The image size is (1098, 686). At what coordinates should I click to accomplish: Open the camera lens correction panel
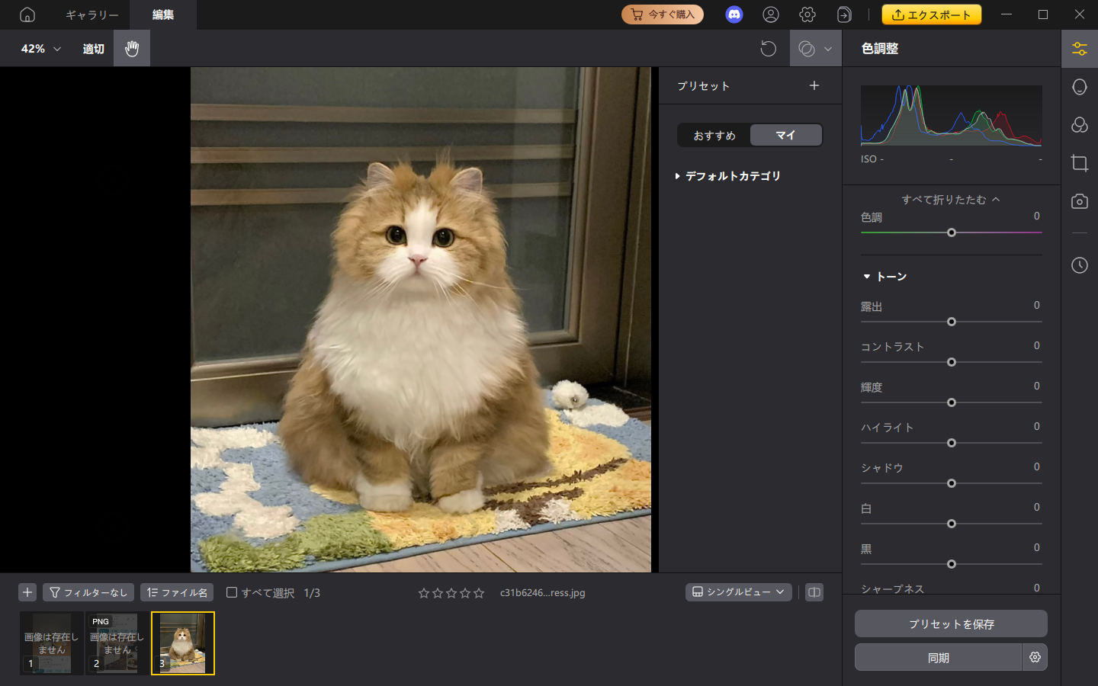click(x=1080, y=201)
